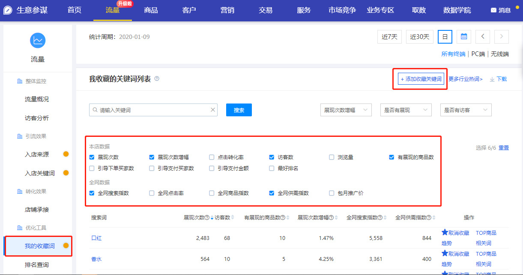The width and height of the screenshot is (523, 275).
Task: Select the 近30天 period button
Action: pyautogui.click(x=420, y=37)
